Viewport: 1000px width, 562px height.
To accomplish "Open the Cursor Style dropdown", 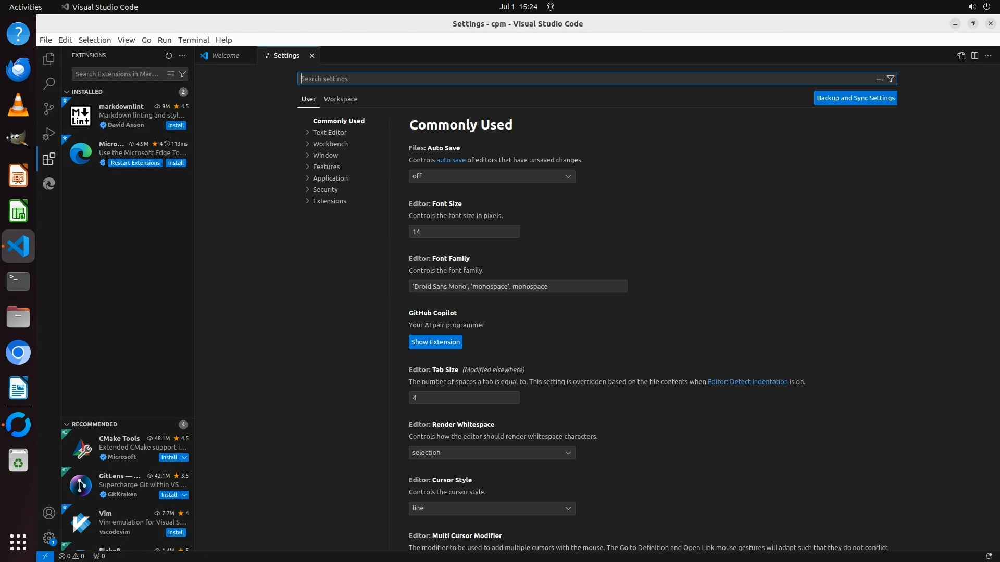I will coord(491,508).
